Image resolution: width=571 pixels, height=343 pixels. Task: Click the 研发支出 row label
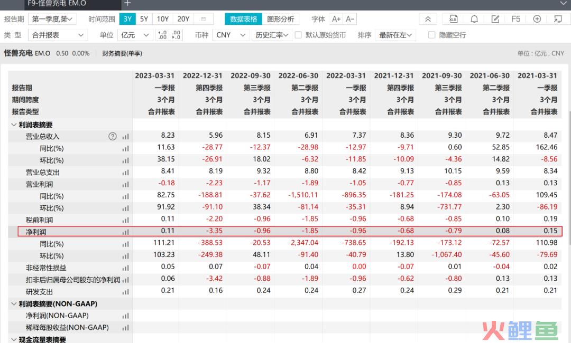tap(39, 292)
